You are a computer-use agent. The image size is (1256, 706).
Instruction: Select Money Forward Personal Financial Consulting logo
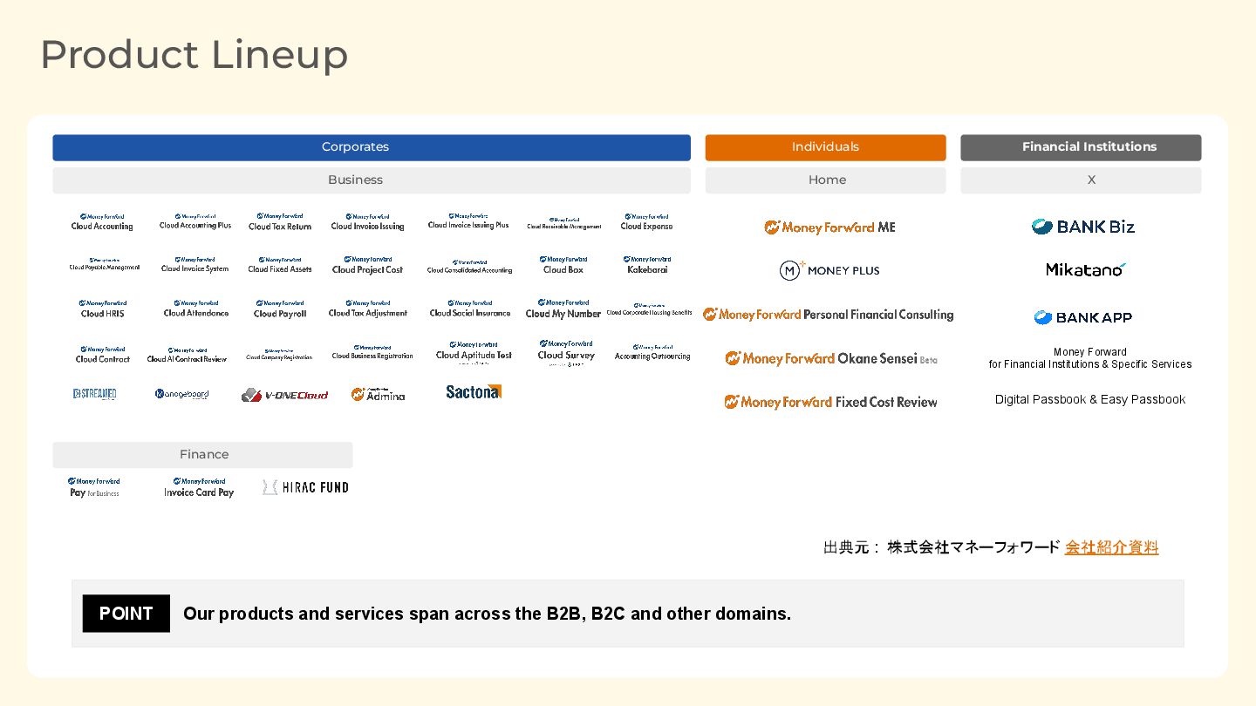(829, 315)
